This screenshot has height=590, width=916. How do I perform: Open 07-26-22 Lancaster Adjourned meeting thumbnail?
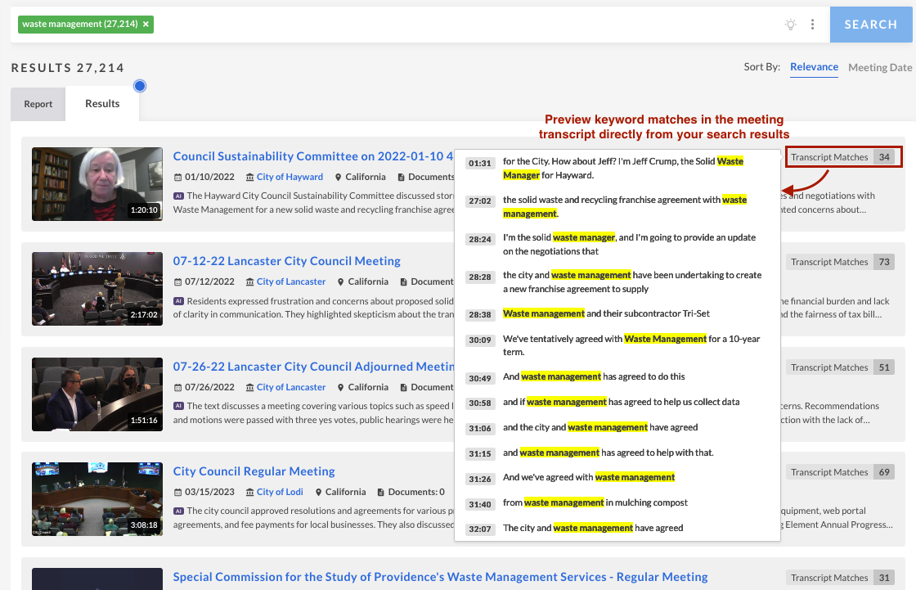pos(97,394)
